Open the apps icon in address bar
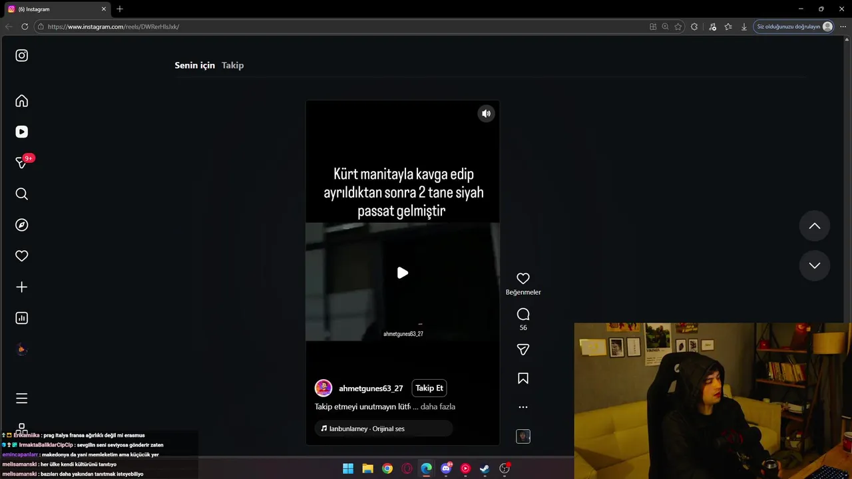The width and height of the screenshot is (852, 479). click(653, 27)
